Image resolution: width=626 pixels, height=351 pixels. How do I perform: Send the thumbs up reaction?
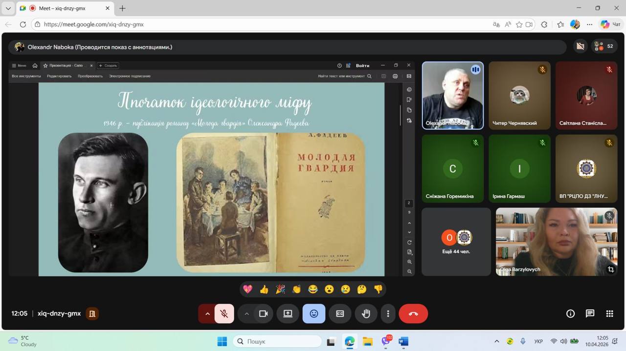tap(264, 289)
